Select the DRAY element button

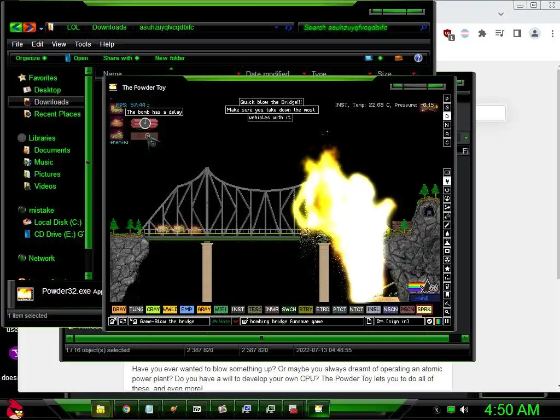(119, 310)
